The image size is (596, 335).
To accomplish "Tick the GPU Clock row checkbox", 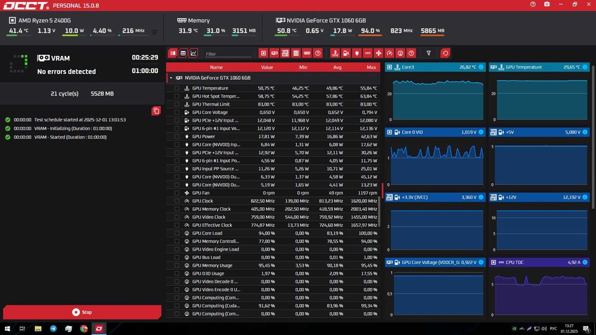I will coord(177,201).
